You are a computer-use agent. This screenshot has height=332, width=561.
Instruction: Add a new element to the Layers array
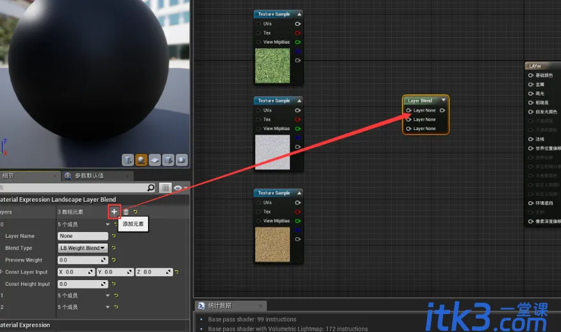(x=113, y=212)
